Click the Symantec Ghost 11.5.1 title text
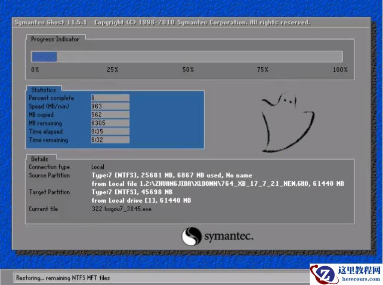This screenshot has width=383, height=285. point(51,22)
